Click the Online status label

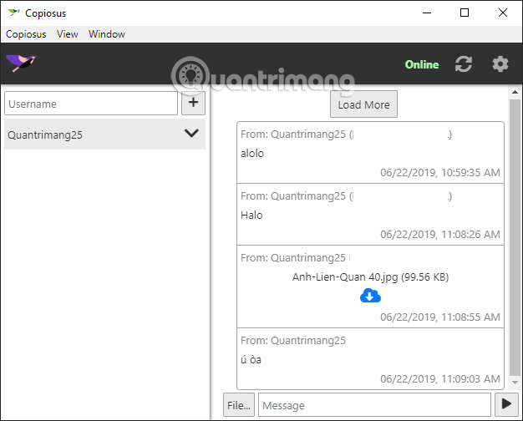[422, 64]
